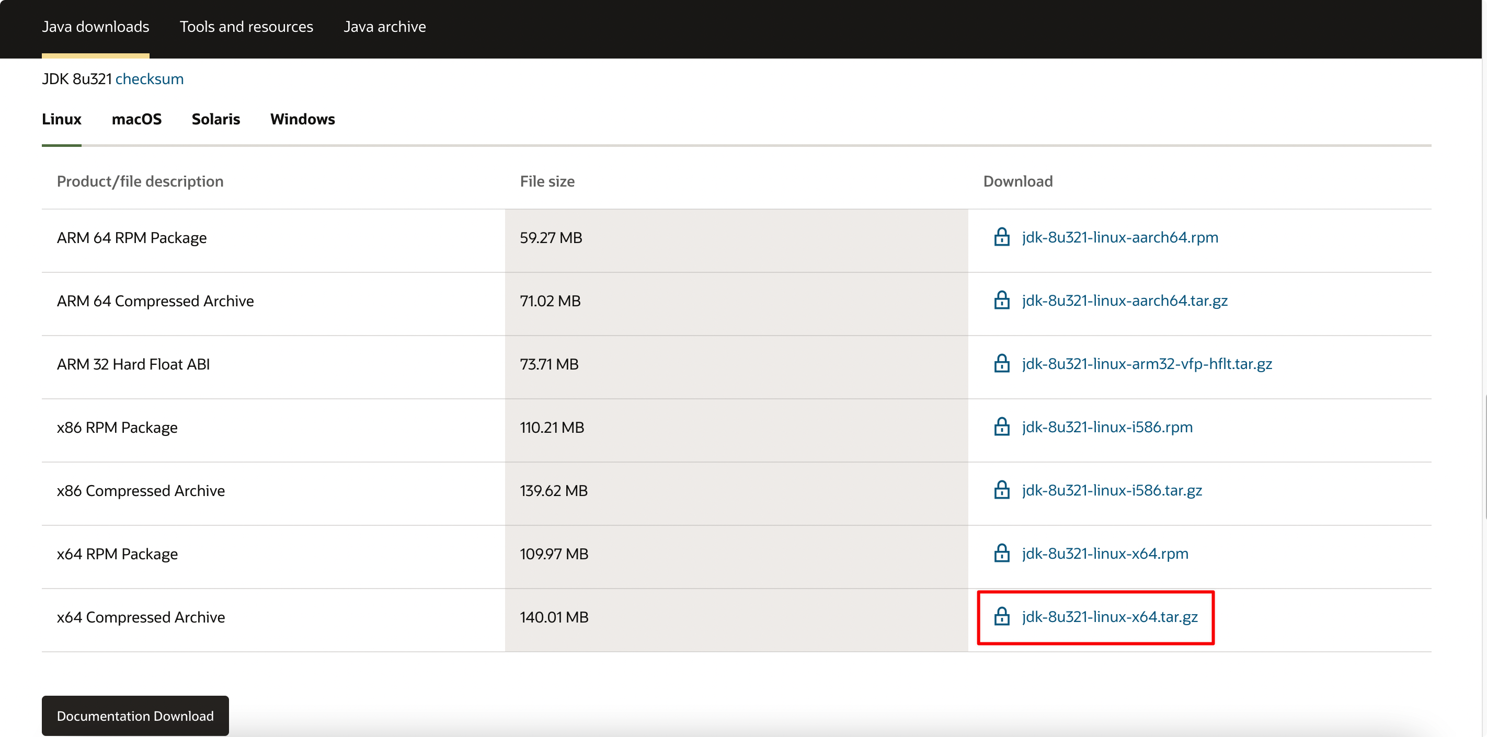Click the page's vertical scrollbar
This screenshot has width=1487, height=737.
[1484, 456]
